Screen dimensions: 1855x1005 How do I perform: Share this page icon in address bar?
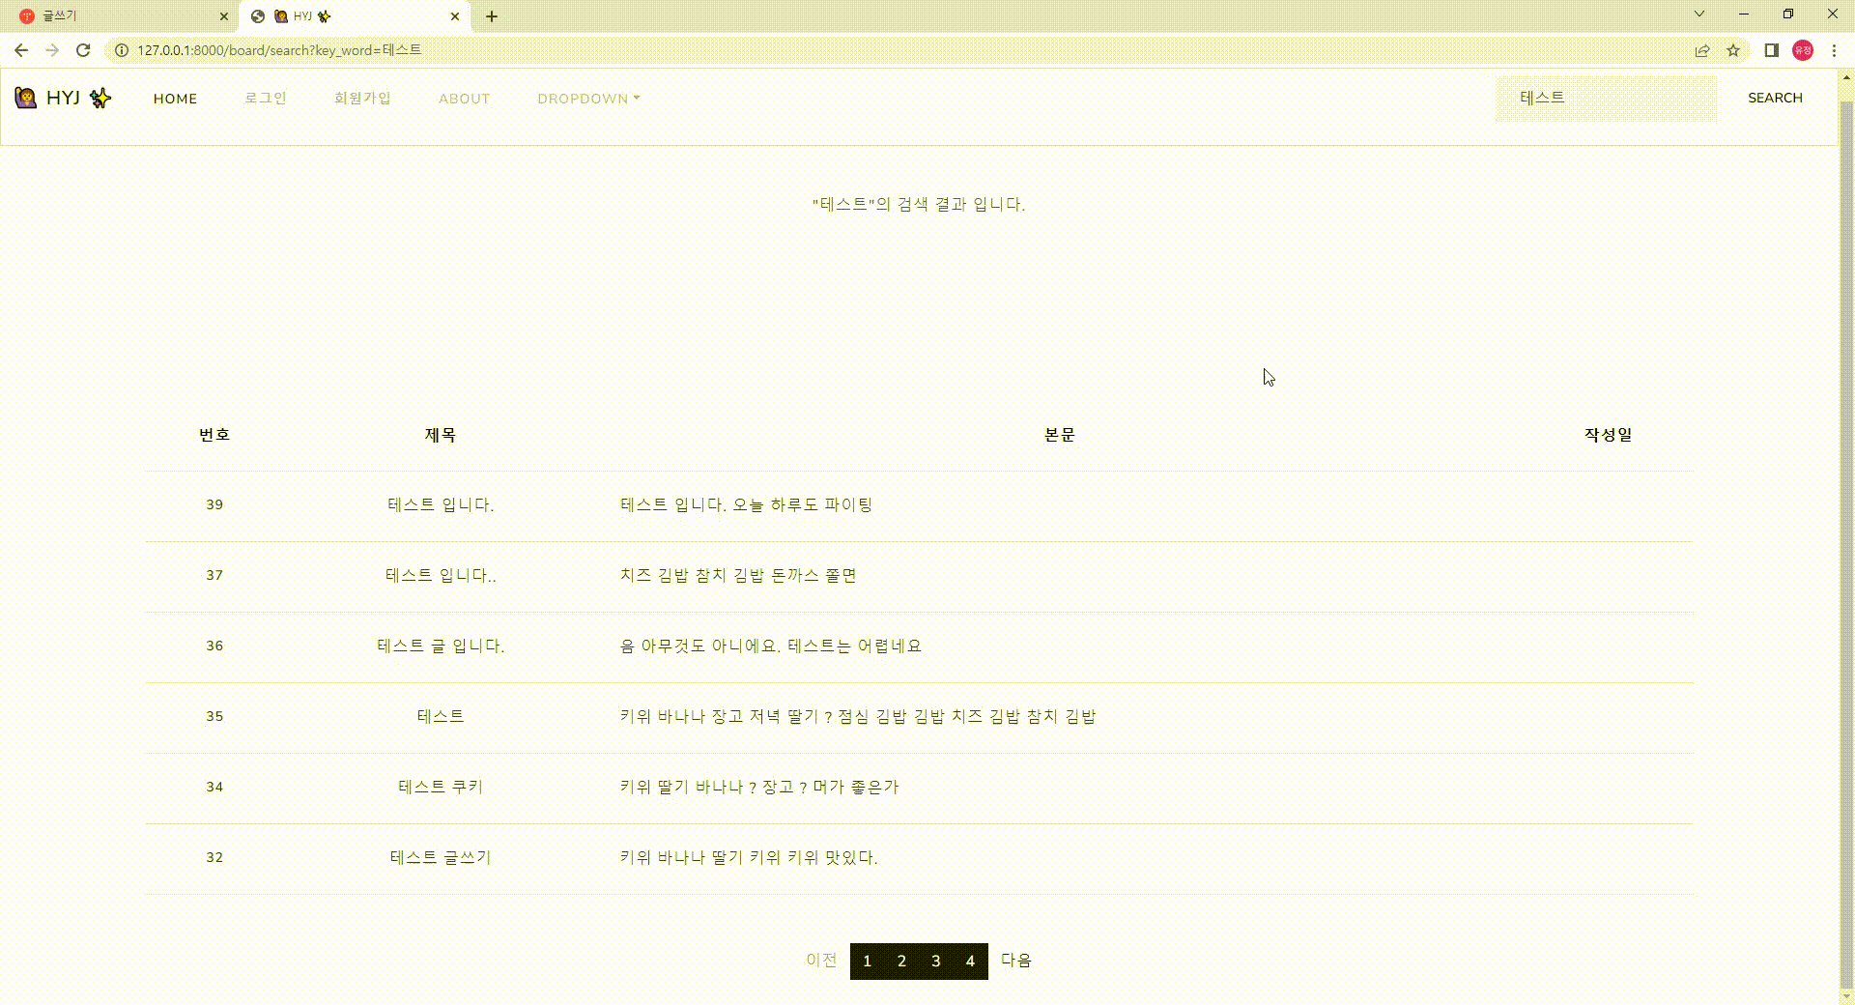point(1702,50)
